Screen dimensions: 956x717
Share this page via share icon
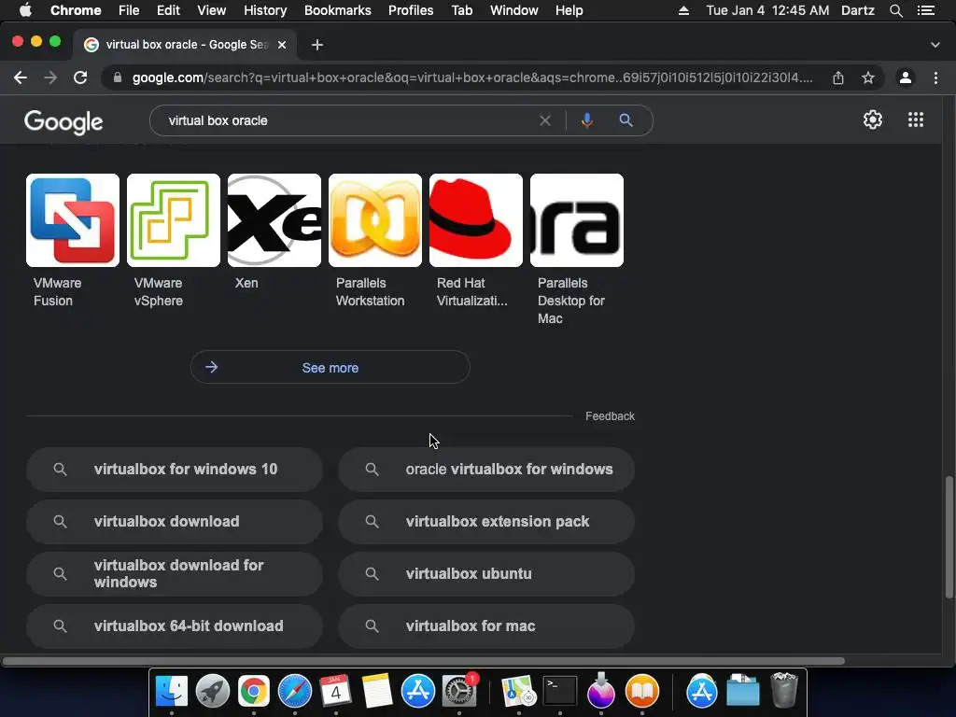838,77
